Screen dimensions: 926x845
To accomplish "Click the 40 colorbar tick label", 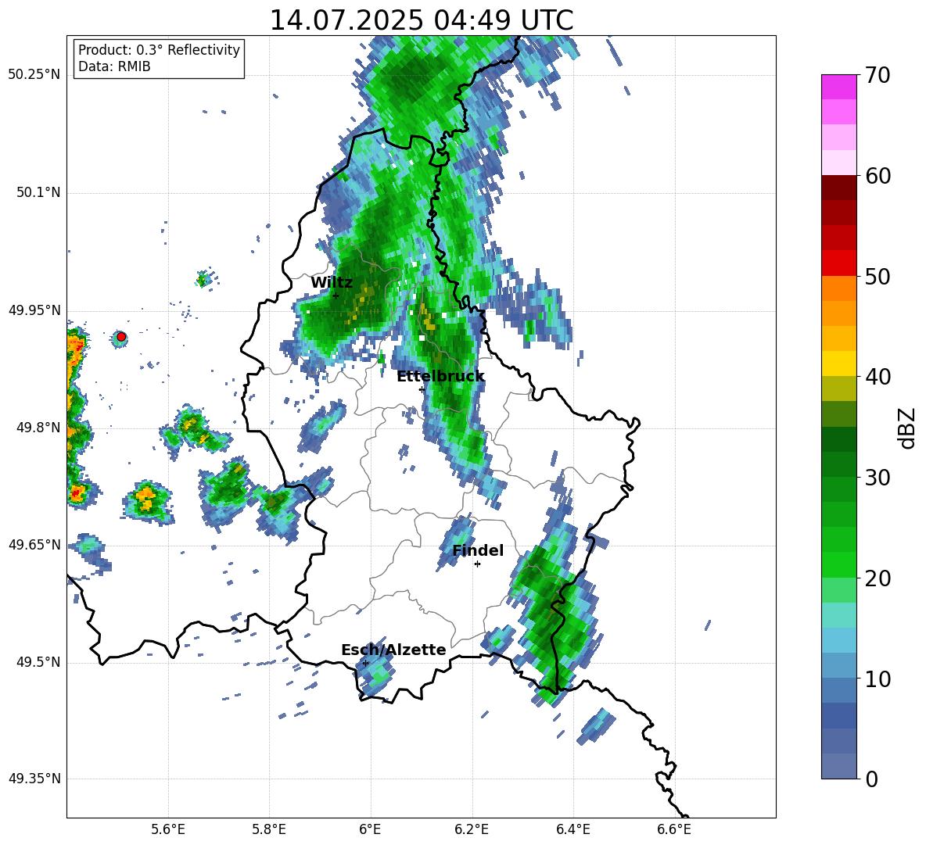I will [x=878, y=377].
